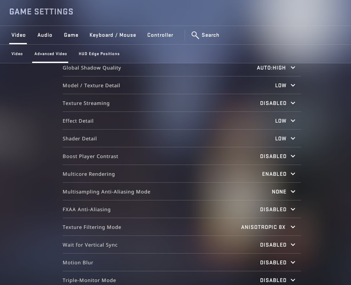Change the Texture Streaming setting
The image size is (351, 285).
point(277,103)
